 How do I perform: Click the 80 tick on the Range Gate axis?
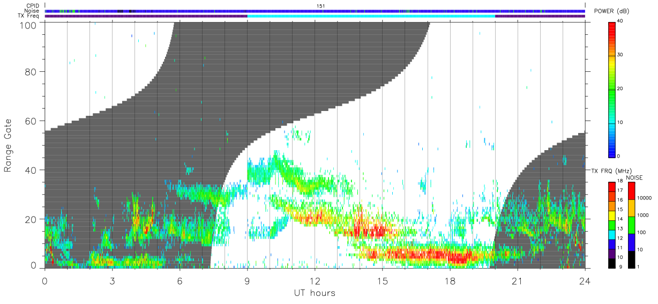click(31, 71)
